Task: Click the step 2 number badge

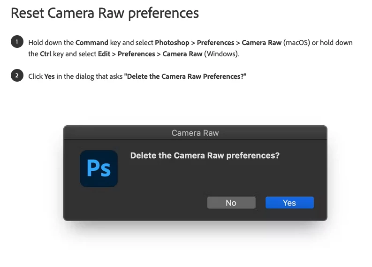Action: tap(17, 76)
